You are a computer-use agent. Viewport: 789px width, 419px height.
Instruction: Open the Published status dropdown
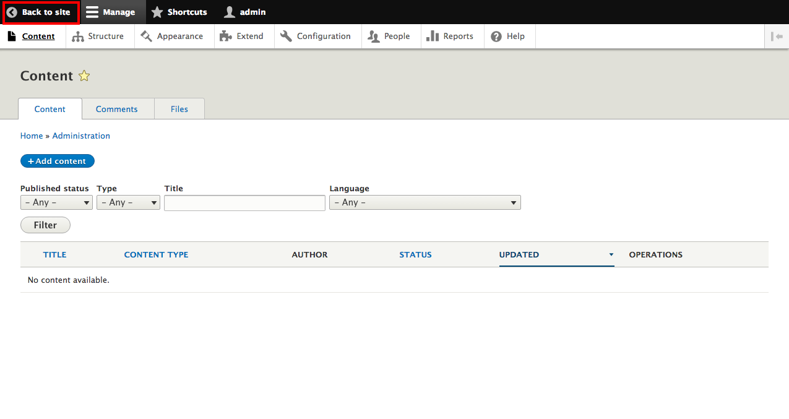(x=56, y=202)
